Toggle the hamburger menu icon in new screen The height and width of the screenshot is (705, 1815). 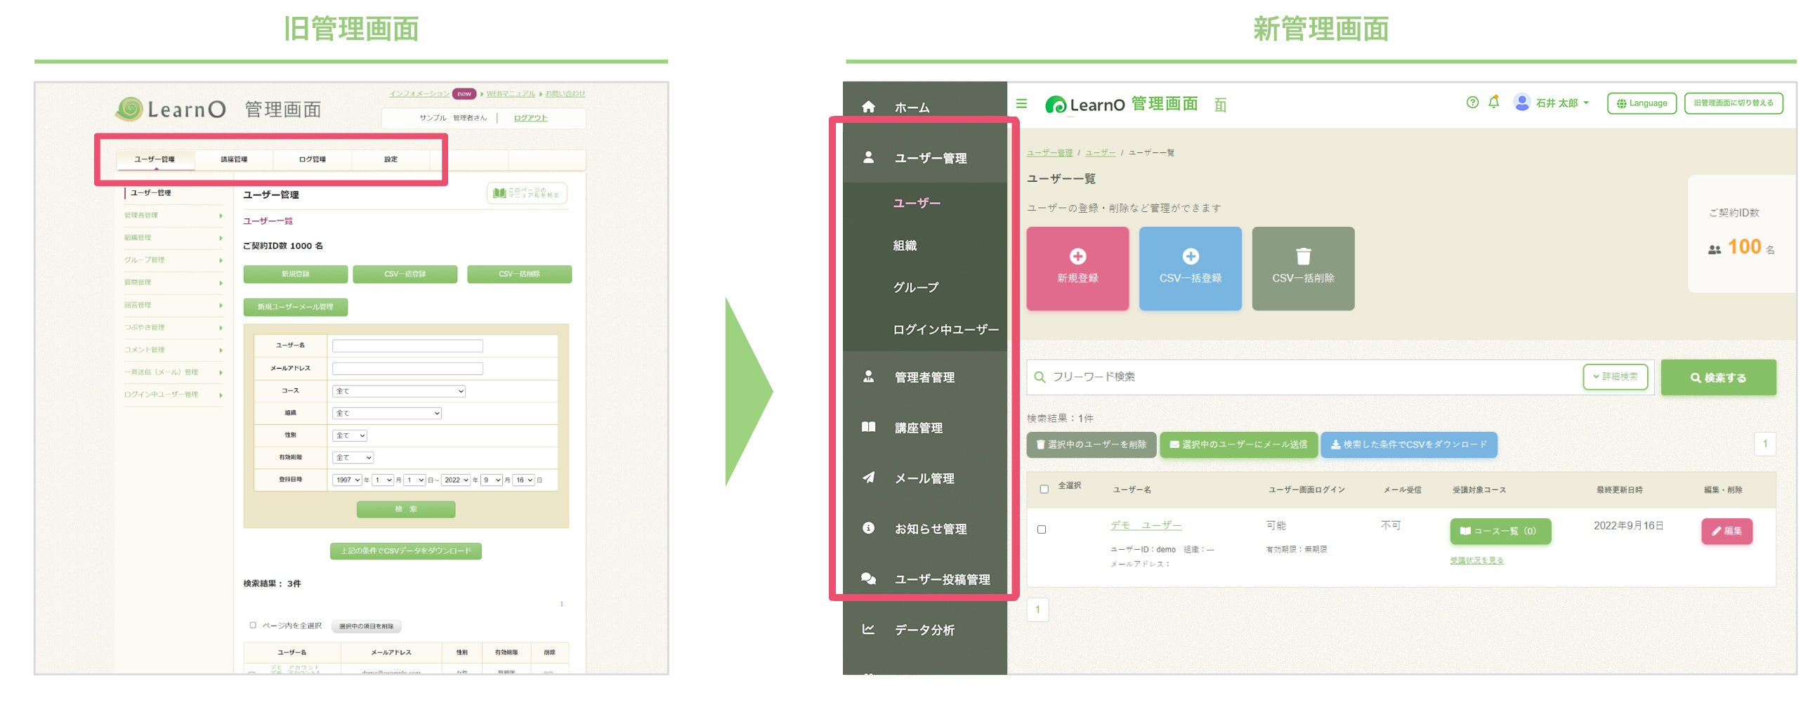[1022, 103]
